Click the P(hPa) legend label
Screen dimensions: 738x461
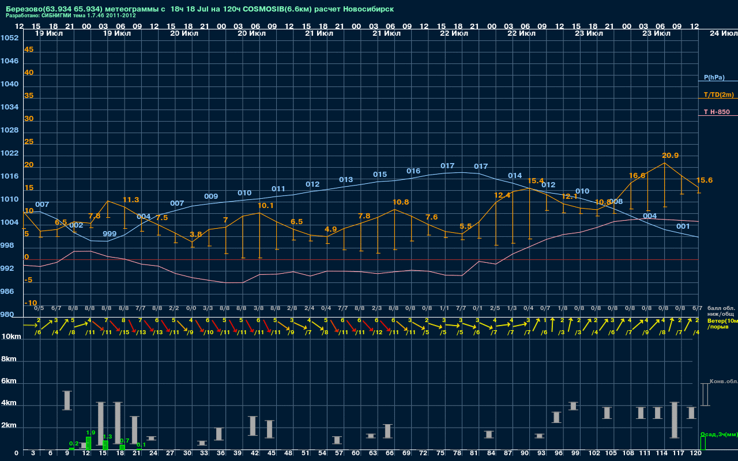point(714,77)
